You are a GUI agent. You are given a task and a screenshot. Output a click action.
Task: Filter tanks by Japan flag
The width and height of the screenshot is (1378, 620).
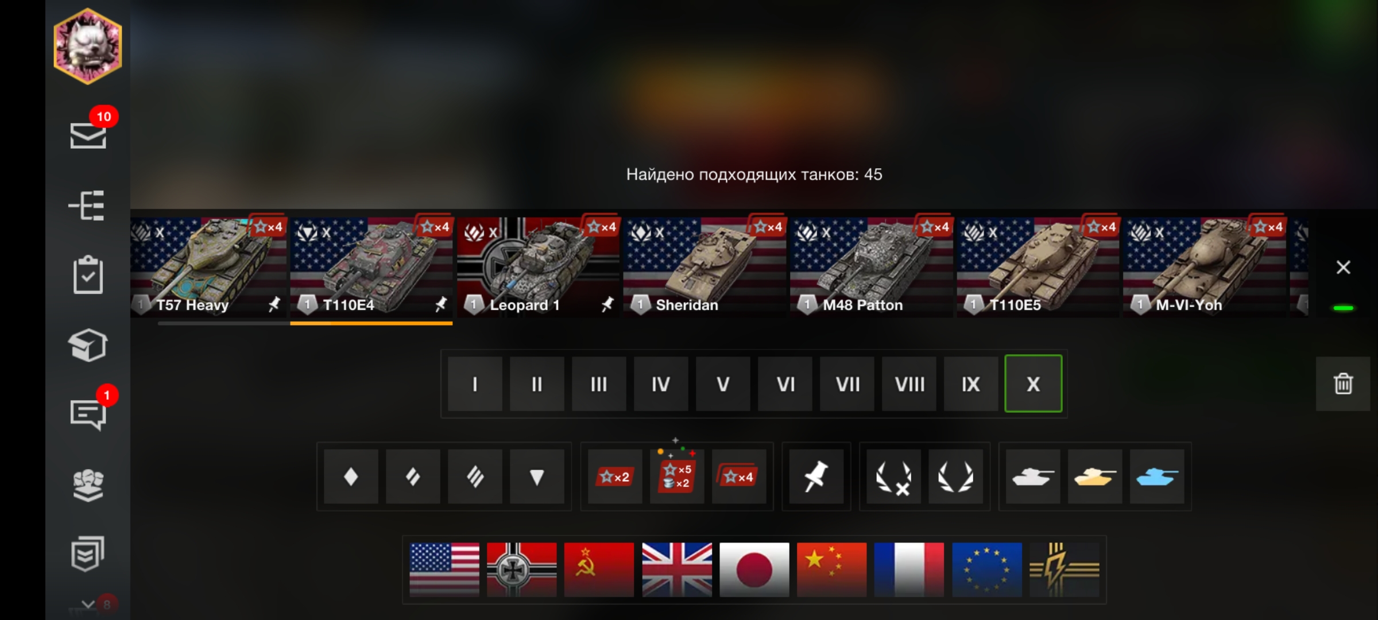pos(754,569)
